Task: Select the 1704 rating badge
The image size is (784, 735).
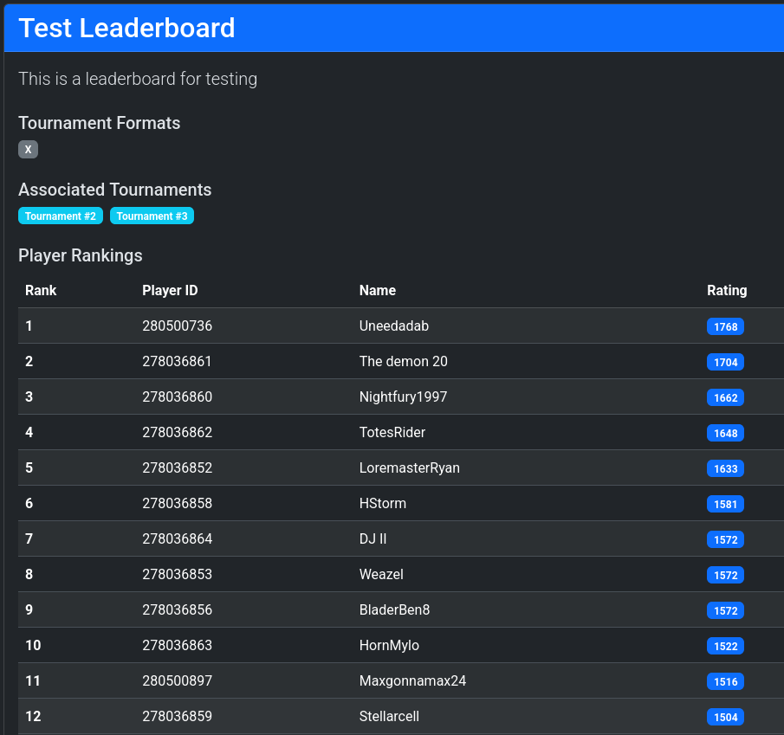Action: (x=725, y=362)
